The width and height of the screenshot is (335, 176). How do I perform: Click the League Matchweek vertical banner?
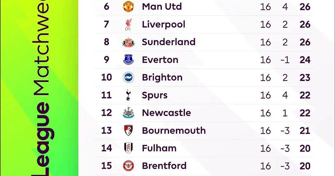pyautogui.click(x=42, y=88)
